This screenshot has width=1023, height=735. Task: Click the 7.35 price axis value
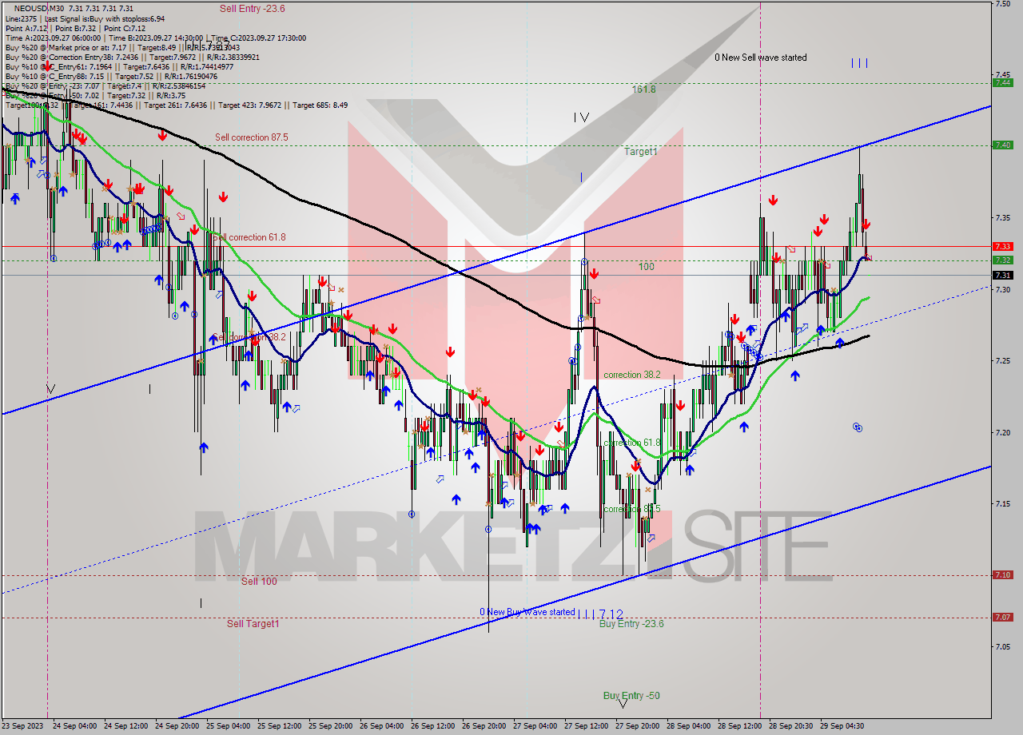coord(1003,218)
